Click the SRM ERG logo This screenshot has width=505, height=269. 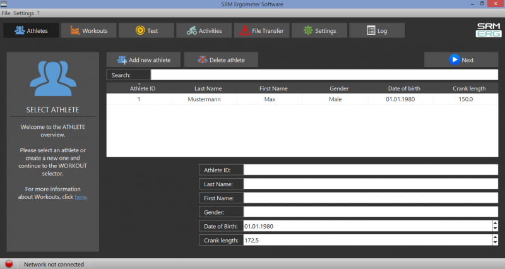pyautogui.click(x=489, y=30)
